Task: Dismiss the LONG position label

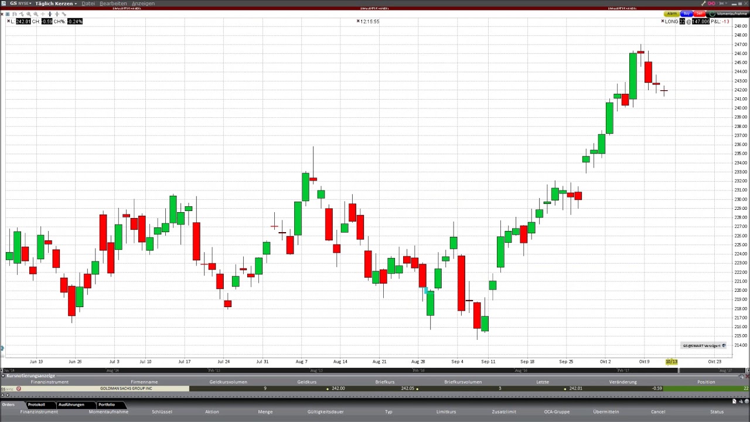Action: (663, 21)
